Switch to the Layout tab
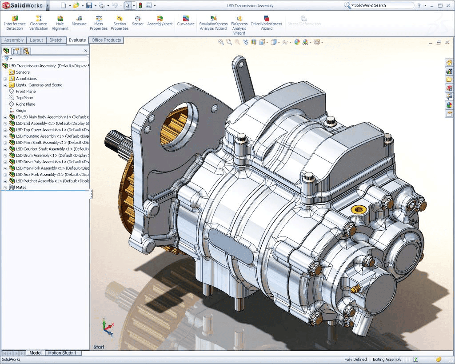The image size is (455, 364). click(x=36, y=40)
